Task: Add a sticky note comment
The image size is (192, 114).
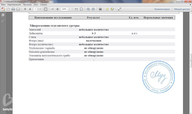Action: [107, 9]
